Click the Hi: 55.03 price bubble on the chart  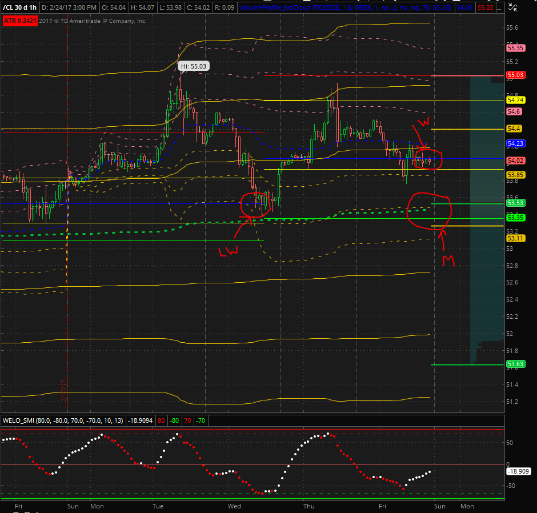(194, 66)
